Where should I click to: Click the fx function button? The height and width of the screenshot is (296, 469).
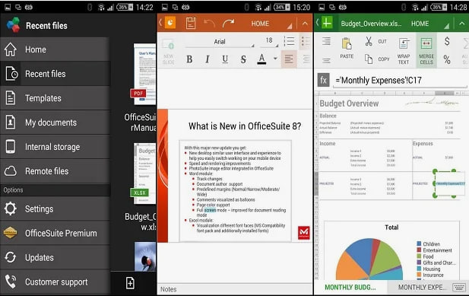[x=323, y=80]
